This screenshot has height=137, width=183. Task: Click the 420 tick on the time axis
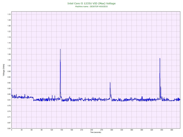coord(152,130)
